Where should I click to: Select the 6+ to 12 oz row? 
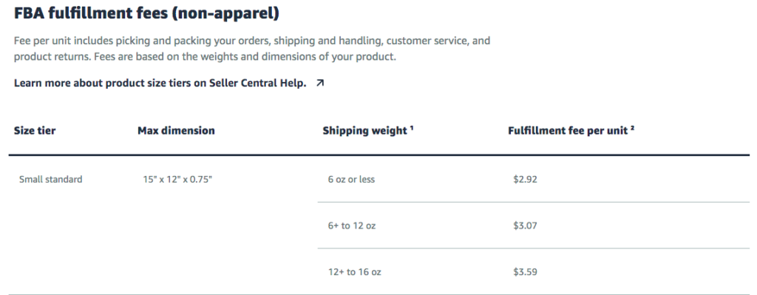(x=534, y=226)
